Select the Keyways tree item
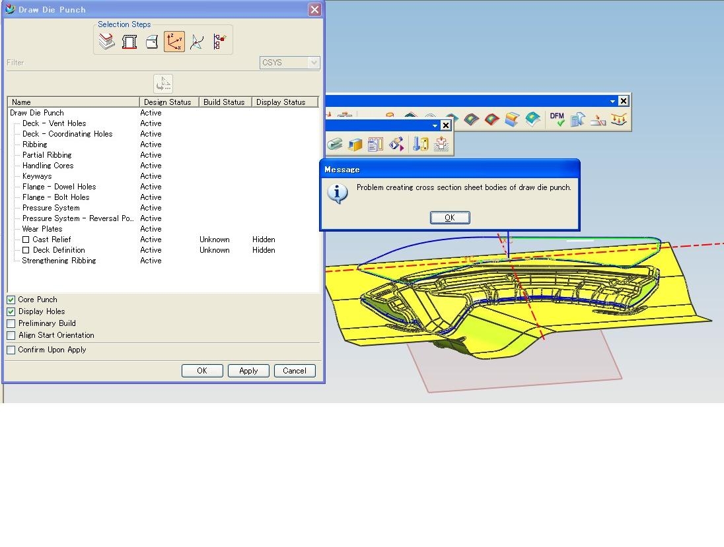 [x=37, y=177]
